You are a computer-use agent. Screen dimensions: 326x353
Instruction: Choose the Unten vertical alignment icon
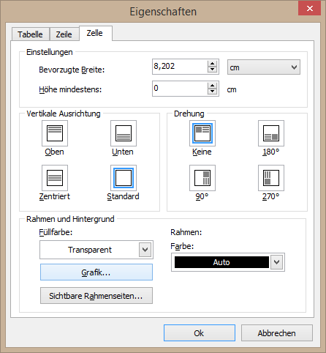tap(124, 133)
